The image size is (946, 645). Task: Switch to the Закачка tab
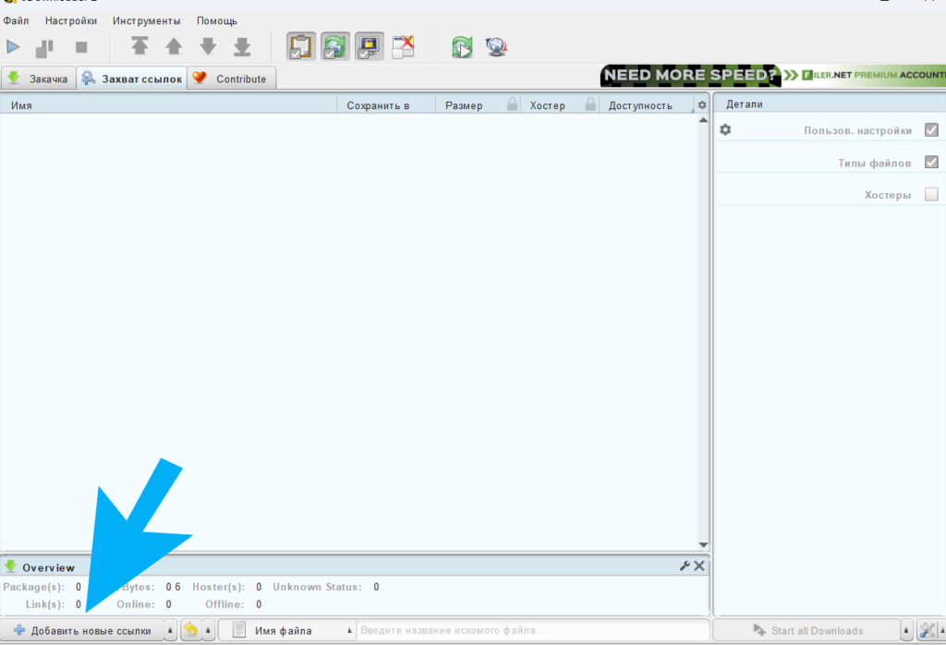click(x=38, y=79)
